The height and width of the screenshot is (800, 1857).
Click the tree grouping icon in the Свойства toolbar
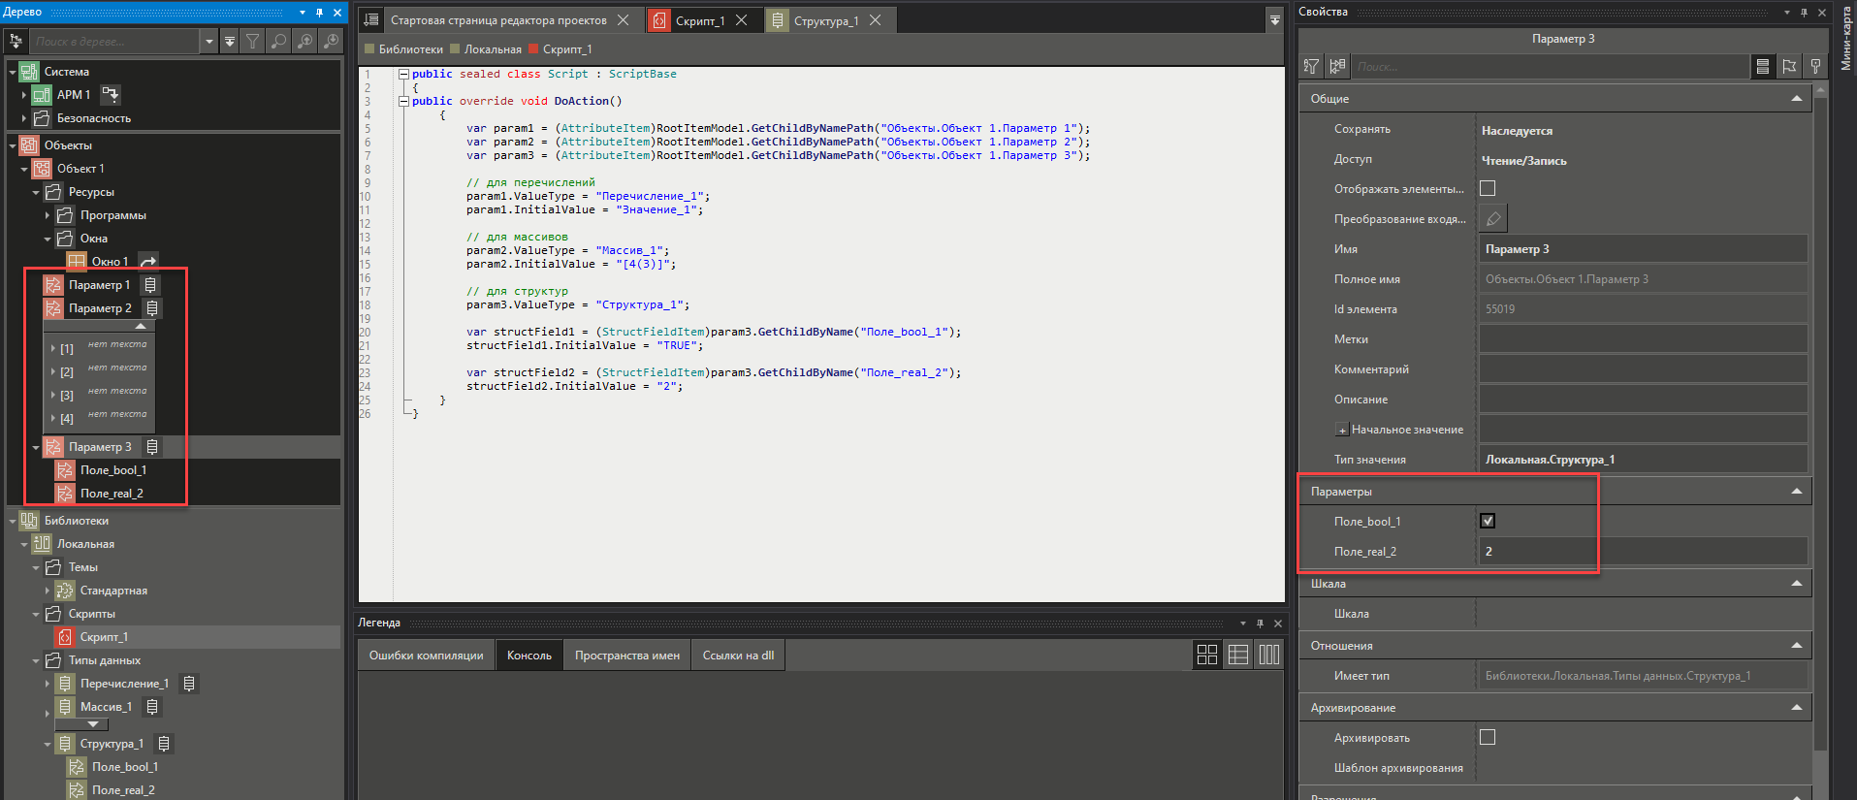[1337, 66]
